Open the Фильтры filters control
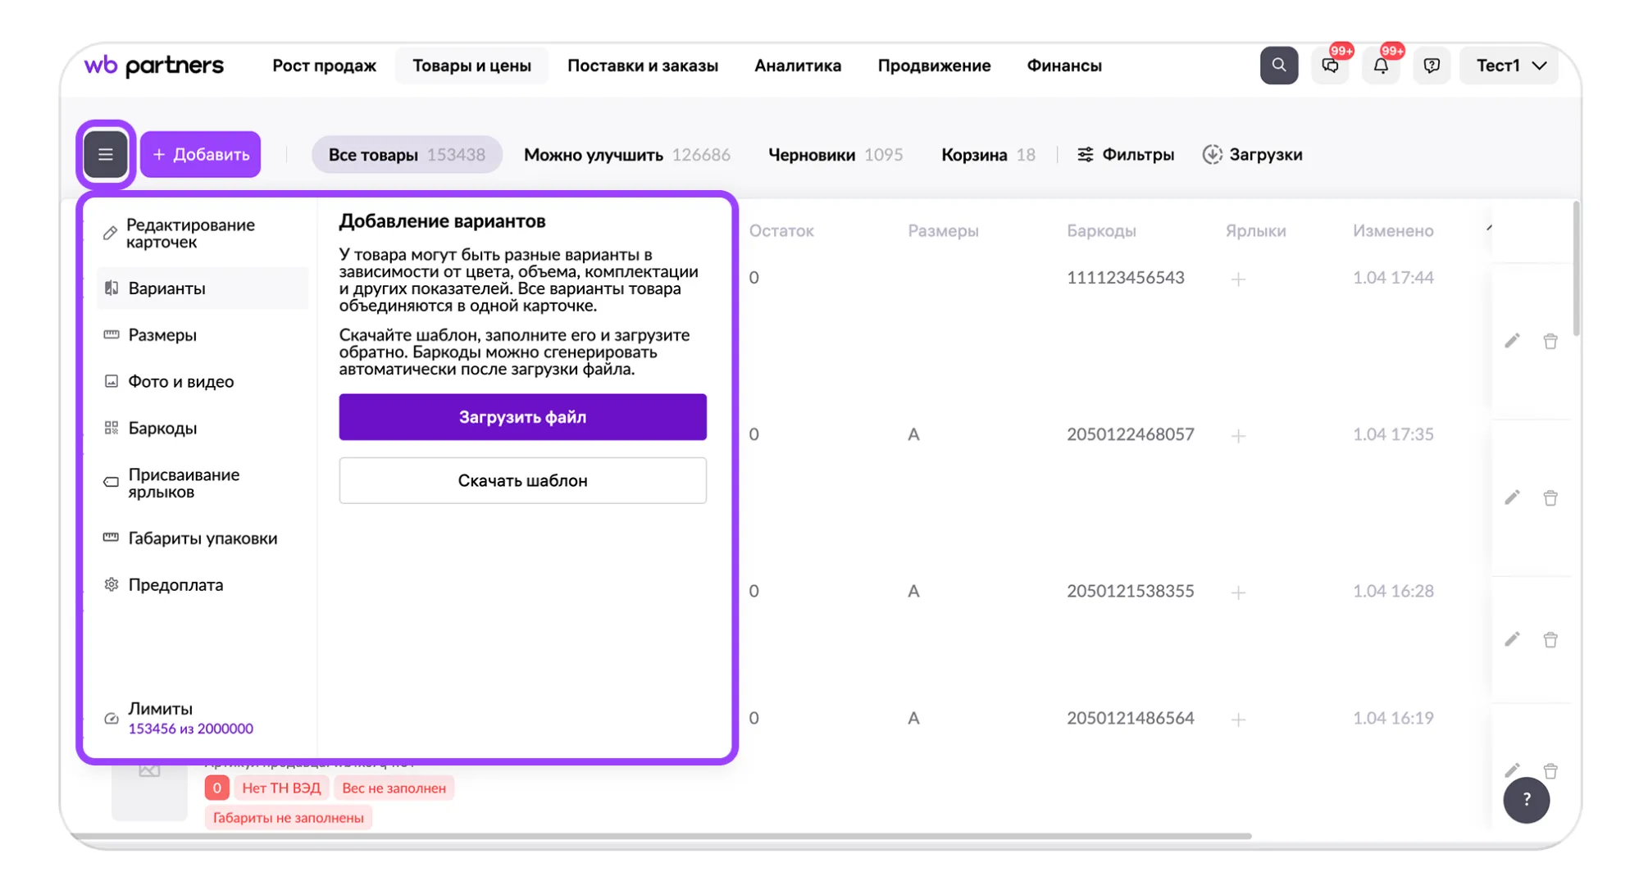Image resolution: width=1639 pixels, height=890 pixels. tap(1125, 154)
